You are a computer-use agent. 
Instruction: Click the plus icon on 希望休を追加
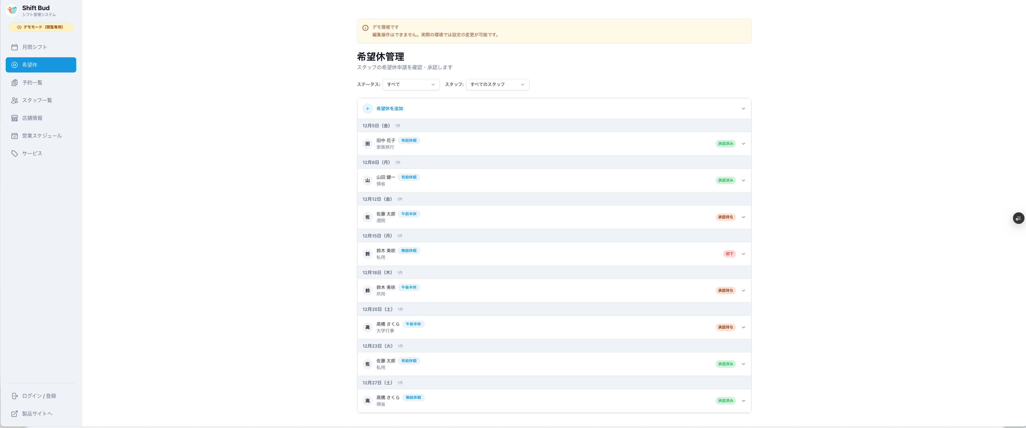(367, 108)
